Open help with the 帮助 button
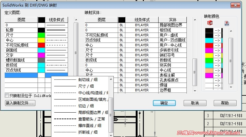Screen dimensions: 246x137 coord(225,103)
